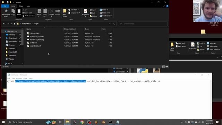Click Invert selection in scripts window
This screenshot has width=222, height=125.
(106, 16)
